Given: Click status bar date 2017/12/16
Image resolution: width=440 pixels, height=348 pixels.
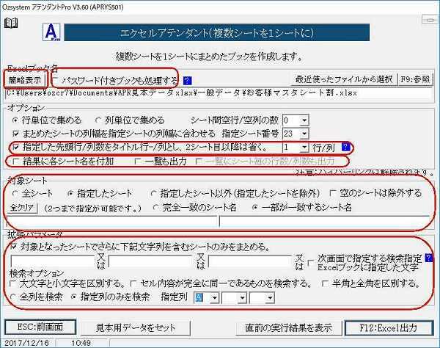Looking at the screenshot, I should tap(26, 343).
